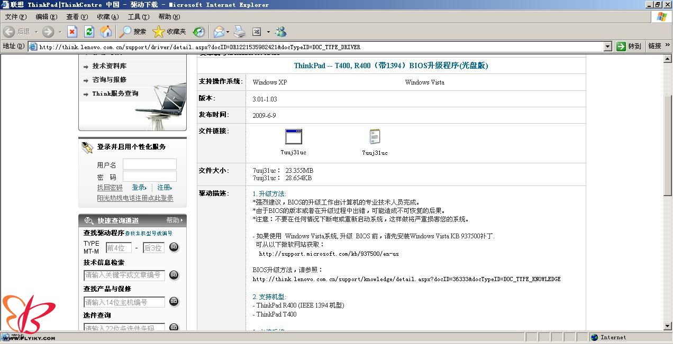Click the address bar URL field
Screen dimensions: 673x344
(316, 47)
